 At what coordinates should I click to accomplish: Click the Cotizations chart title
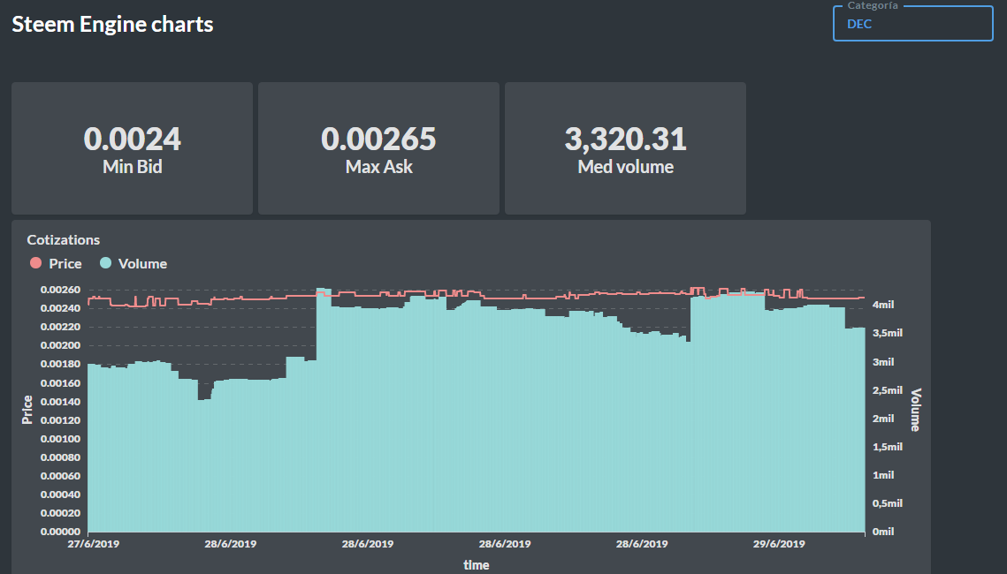coord(64,239)
